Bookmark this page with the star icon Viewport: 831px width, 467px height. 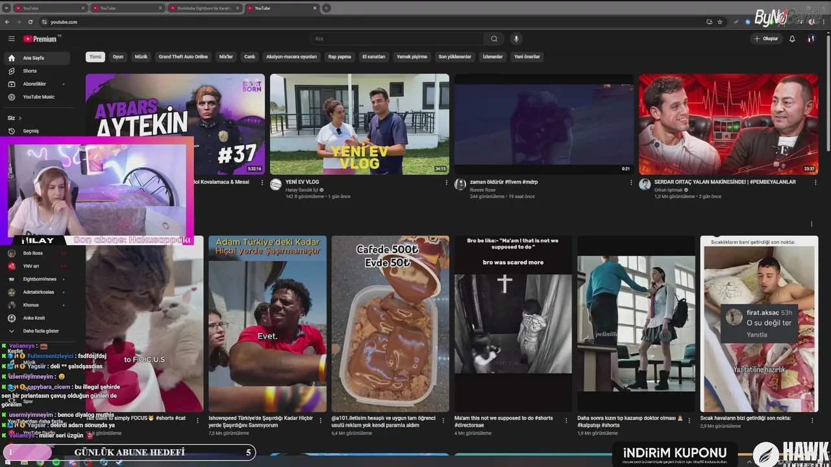pos(720,22)
